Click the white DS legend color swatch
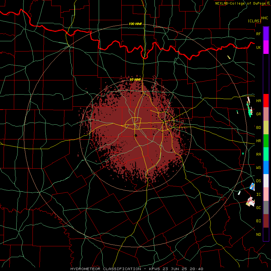271x271 pixels. (266, 181)
